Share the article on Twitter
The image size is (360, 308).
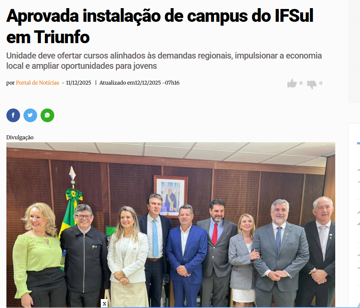(x=30, y=115)
